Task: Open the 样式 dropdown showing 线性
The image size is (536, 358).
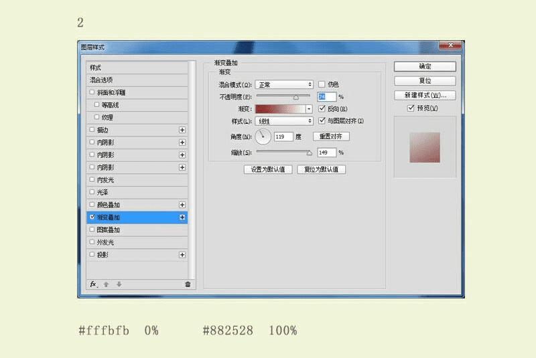Action: point(283,121)
